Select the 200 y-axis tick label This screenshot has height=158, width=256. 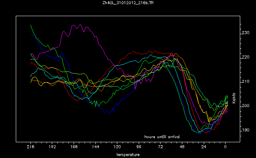(245, 106)
